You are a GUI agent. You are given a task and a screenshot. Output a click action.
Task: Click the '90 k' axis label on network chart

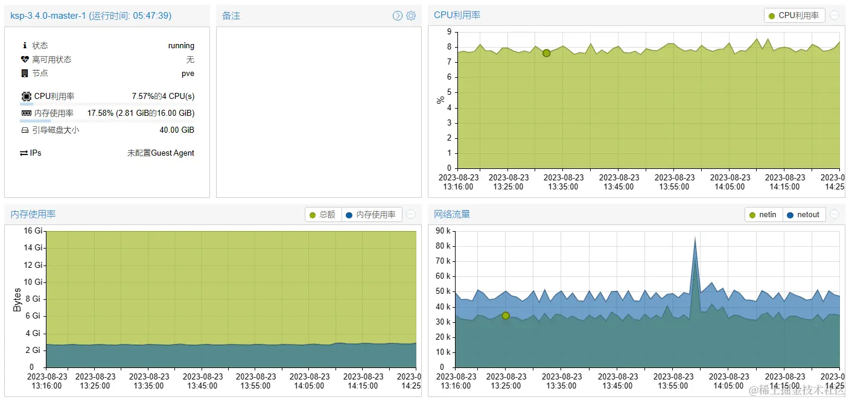click(444, 230)
